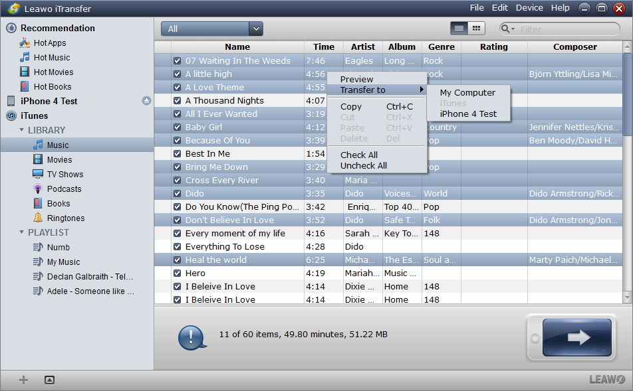
Task: Eject the iPhone 4 Test device
Action: [x=146, y=101]
